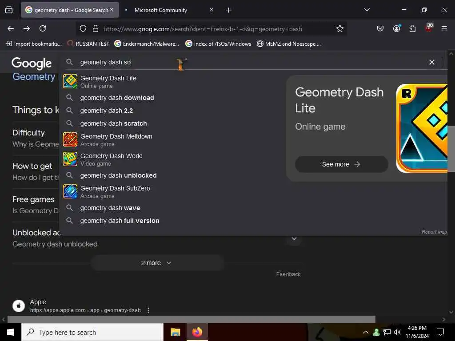Close the geometry dash Google Search tab
Viewport: 455px width, 341px height.
(x=112, y=10)
